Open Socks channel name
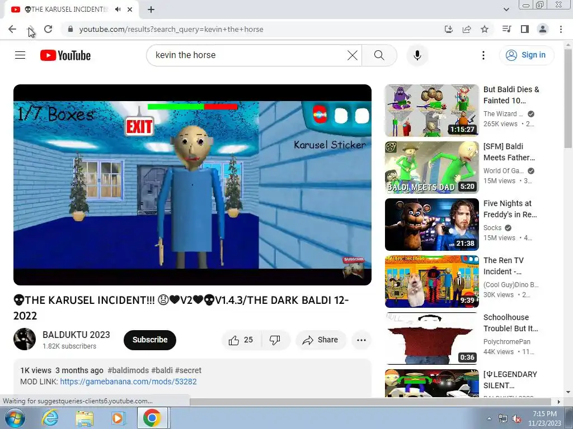 pyautogui.click(x=492, y=228)
